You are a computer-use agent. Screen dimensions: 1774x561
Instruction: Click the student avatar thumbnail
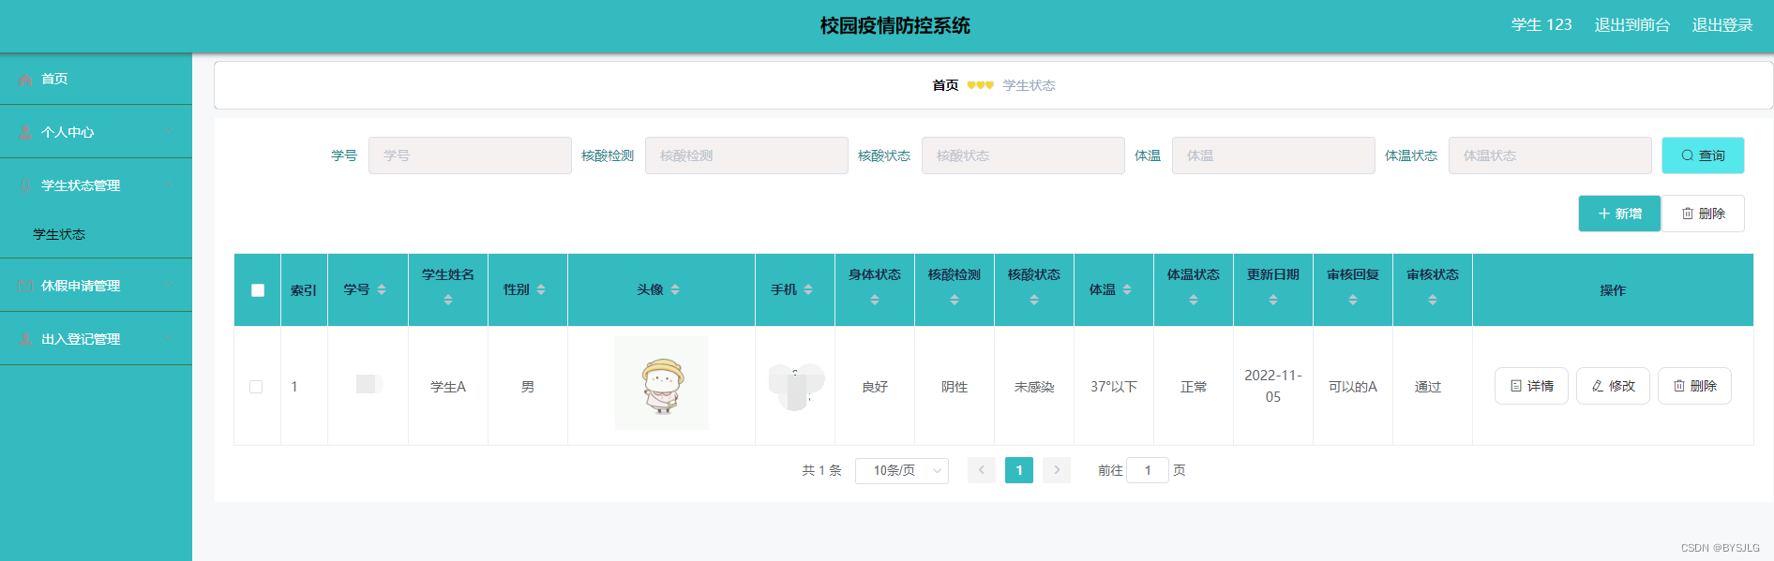click(662, 383)
